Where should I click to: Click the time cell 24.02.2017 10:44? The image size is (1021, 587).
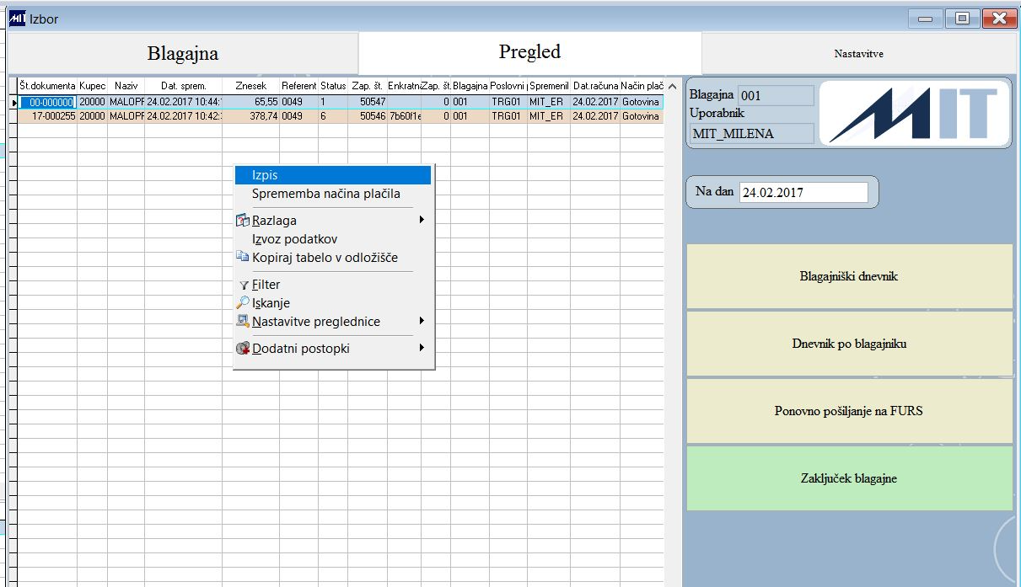184,102
